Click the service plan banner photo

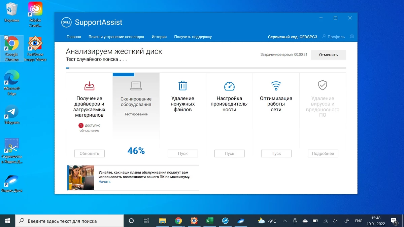(81, 178)
